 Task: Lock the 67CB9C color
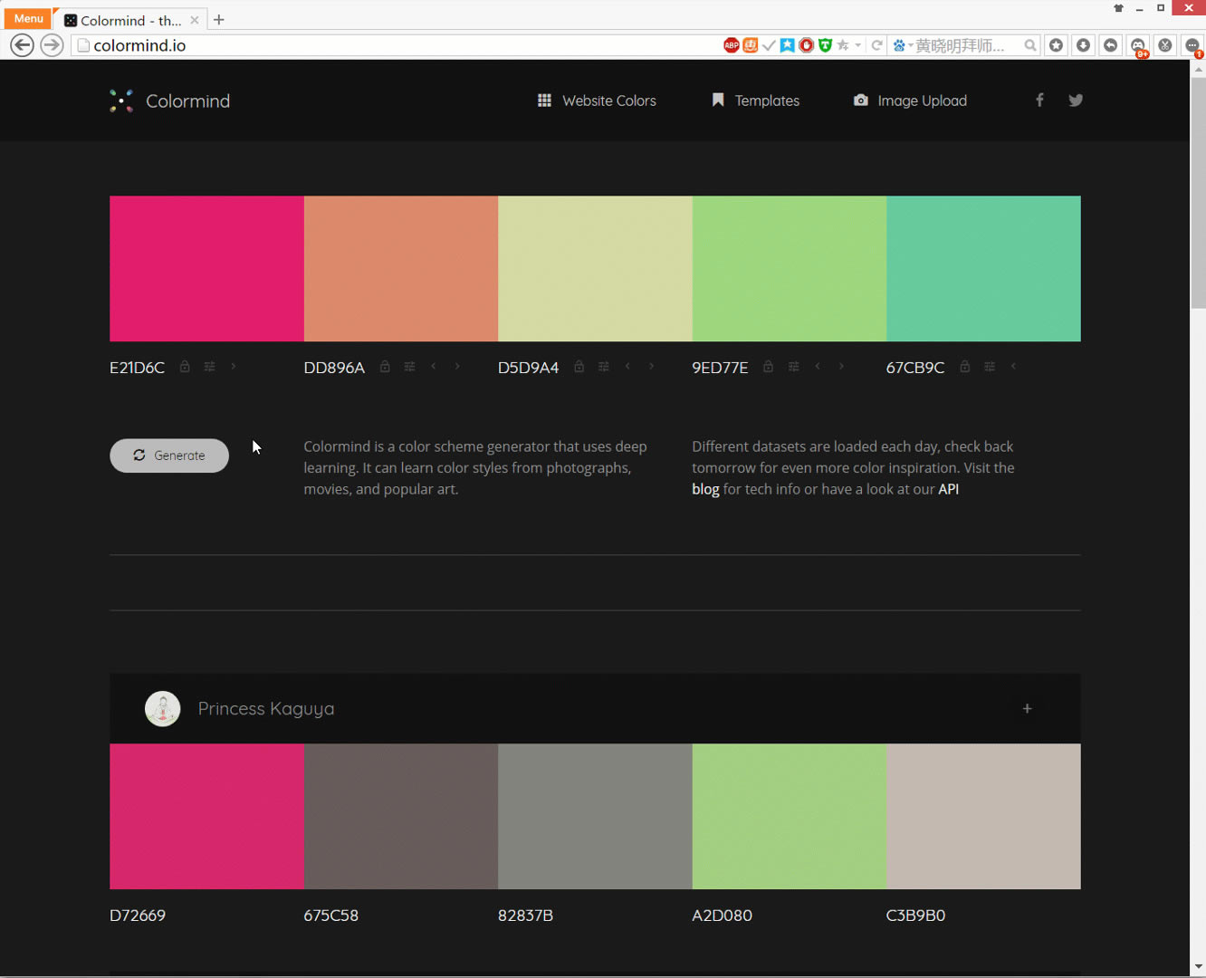(x=965, y=367)
